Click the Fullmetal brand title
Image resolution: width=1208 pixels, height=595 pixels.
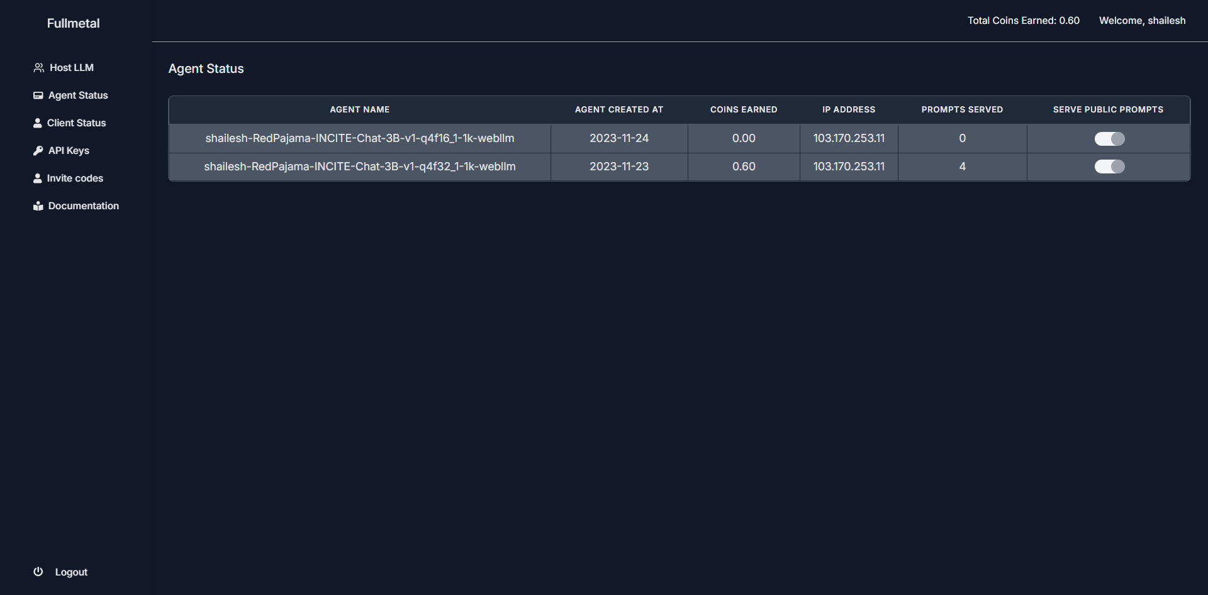(73, 23)
